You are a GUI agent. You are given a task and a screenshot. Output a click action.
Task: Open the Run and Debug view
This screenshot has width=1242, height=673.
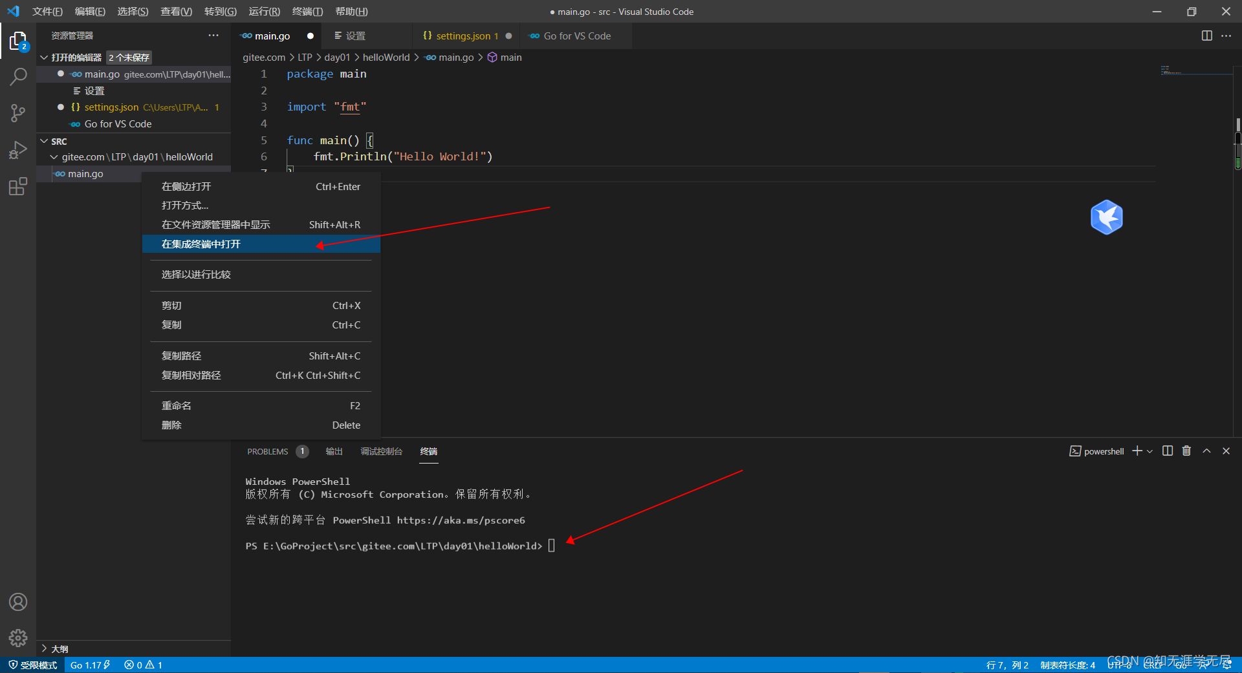[18, 150]
